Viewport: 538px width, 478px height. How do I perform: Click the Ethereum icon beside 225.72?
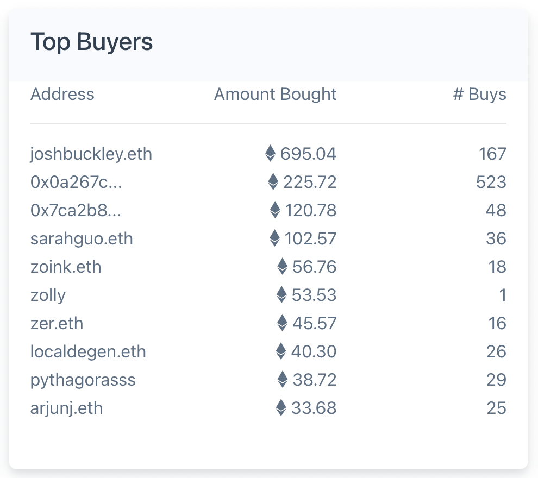point(273,181)
